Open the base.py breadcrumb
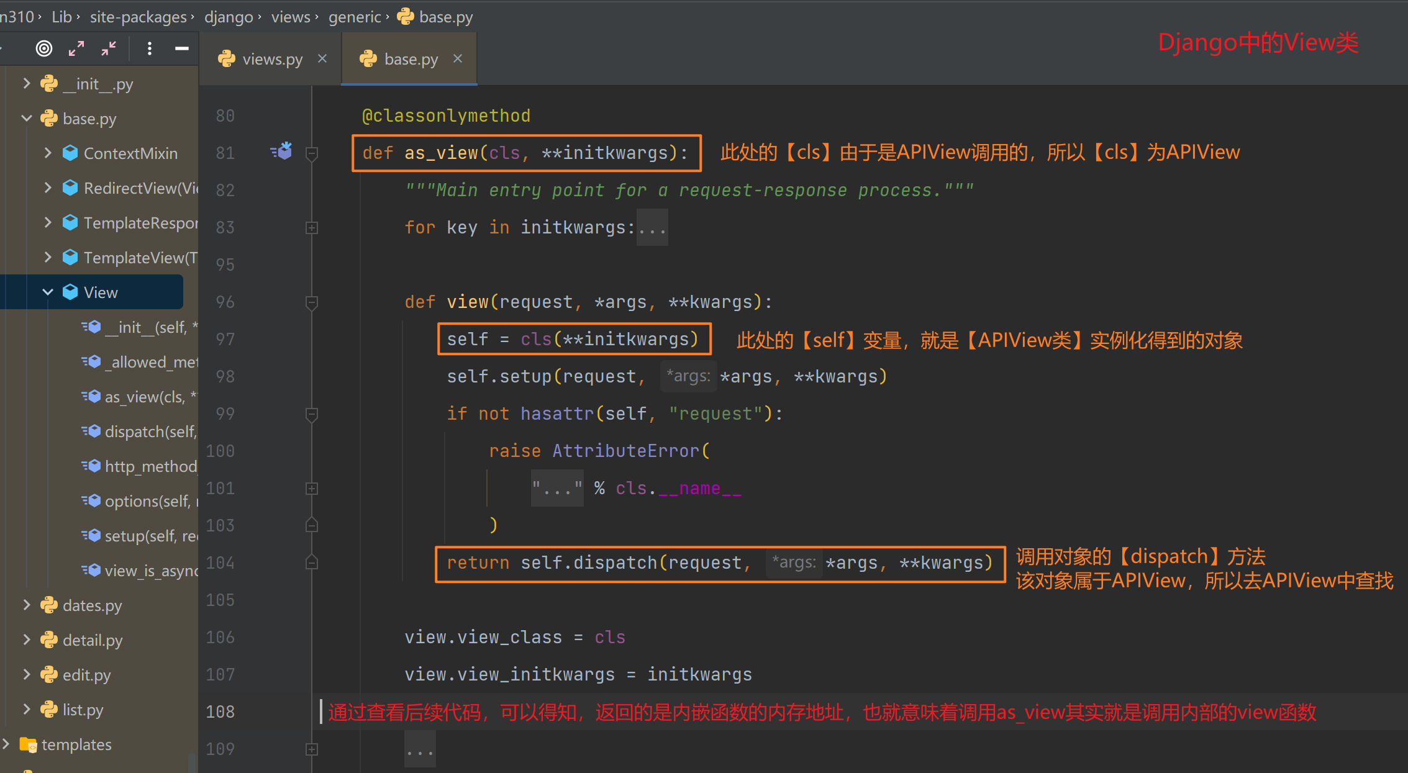Screen dimensions: 1408x773 (435, 17)
